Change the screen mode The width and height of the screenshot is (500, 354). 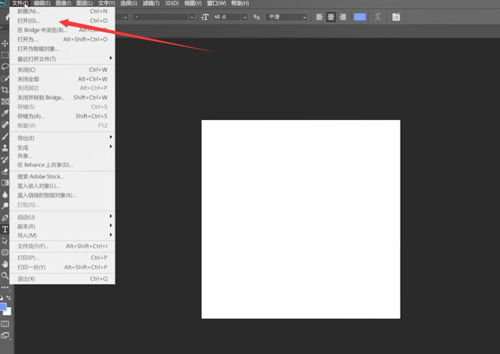[5, 336]
